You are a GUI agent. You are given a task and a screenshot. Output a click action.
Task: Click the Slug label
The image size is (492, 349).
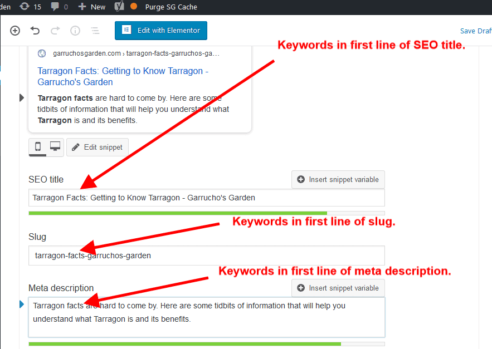click(37, 237)
